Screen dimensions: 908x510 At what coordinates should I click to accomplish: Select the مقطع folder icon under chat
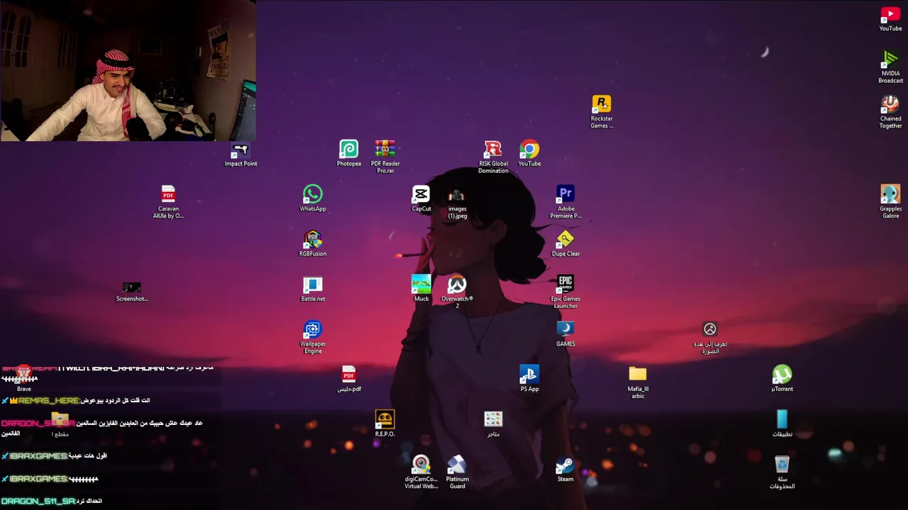60,424
